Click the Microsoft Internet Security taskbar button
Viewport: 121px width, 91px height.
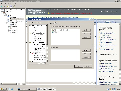[x=47, y=89]
